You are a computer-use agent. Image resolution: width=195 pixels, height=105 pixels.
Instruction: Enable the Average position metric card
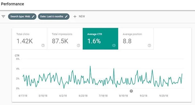pos(136,39)
